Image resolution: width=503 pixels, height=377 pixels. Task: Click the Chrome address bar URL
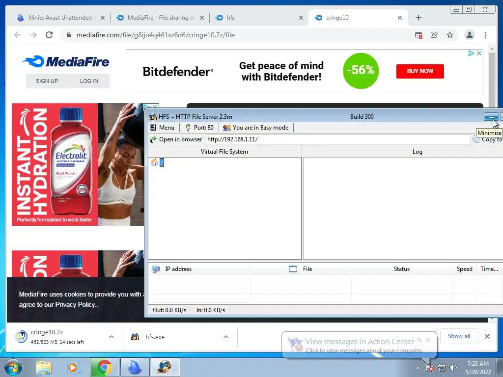click(156, 35)
